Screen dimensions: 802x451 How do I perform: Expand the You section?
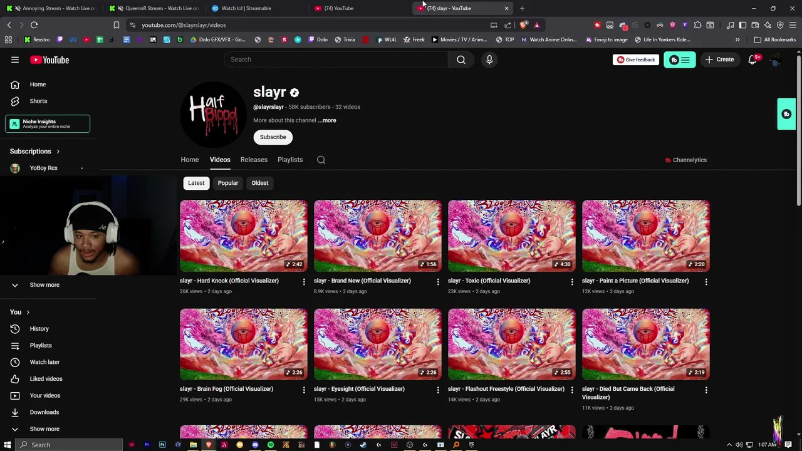[20, 312]
